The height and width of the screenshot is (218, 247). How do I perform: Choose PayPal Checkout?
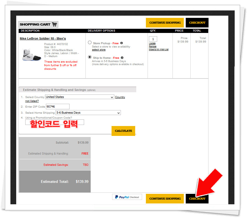[x=127, y=197]
